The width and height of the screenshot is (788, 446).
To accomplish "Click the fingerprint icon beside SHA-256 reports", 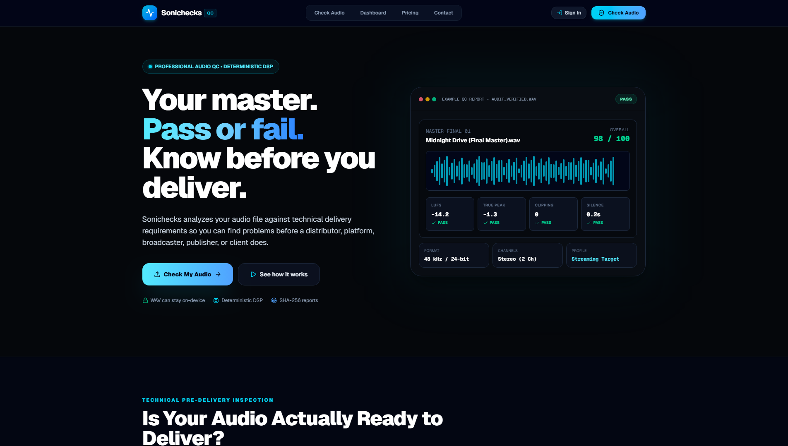I will pos(274,300).
